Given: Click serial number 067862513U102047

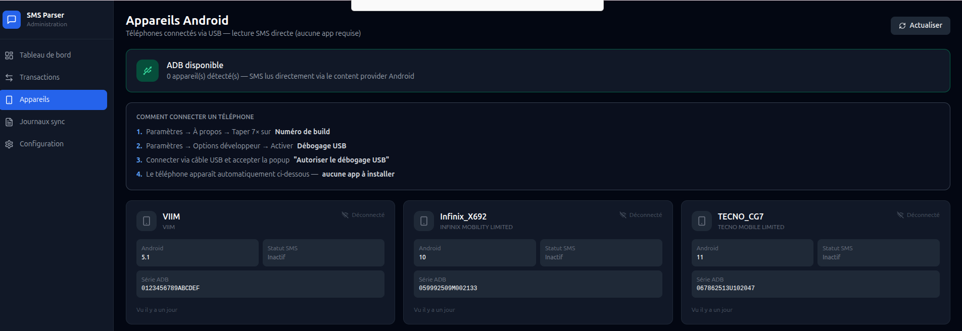Looking at the screenshot, I should (726, 289).
